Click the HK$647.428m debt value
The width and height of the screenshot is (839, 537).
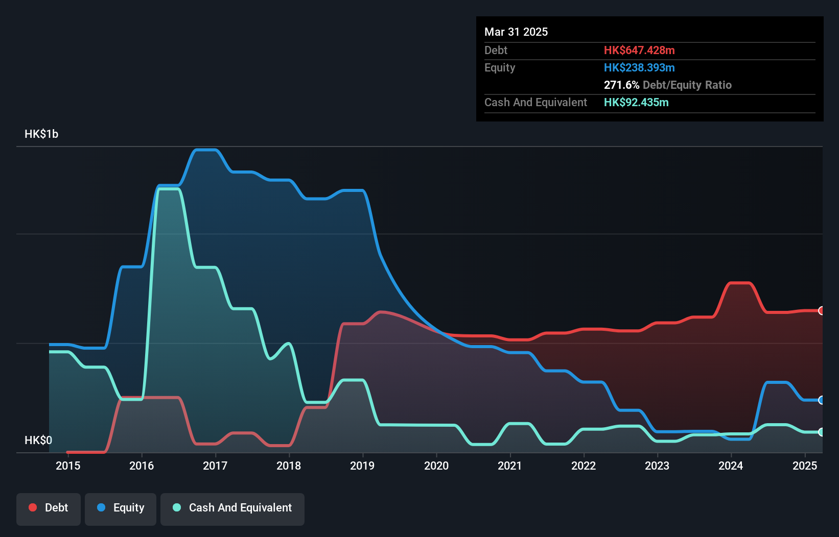pyautogui.click(x=639, y=50)
